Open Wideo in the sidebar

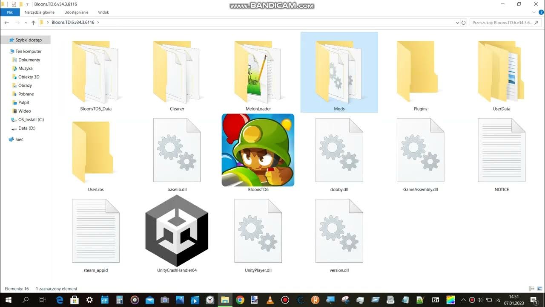point(25,111)
